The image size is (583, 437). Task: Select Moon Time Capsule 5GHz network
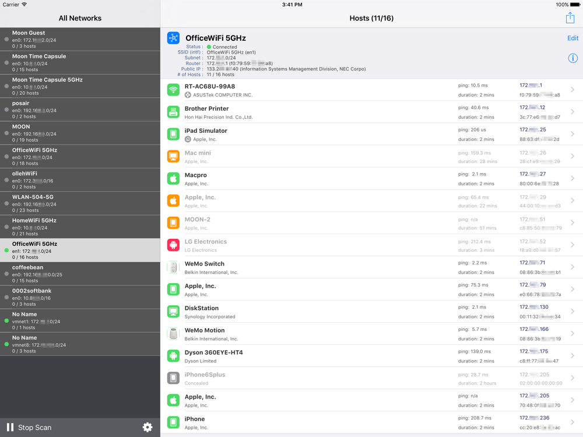tap(80, 86)
